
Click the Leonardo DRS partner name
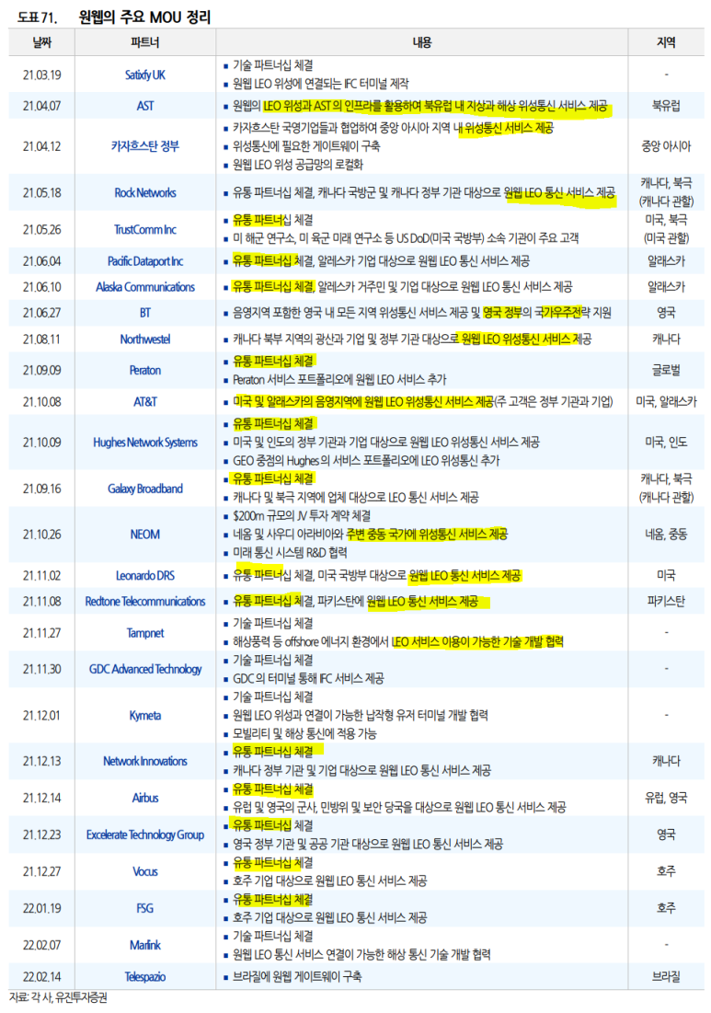click(145, 576)
